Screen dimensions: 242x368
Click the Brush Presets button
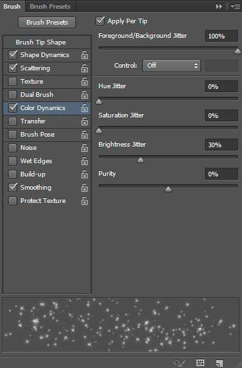[x=47, y=23]
